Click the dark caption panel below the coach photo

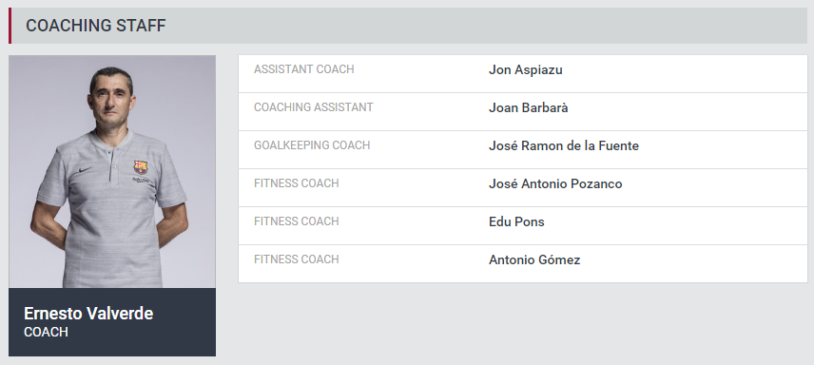(x=112, y=322)
